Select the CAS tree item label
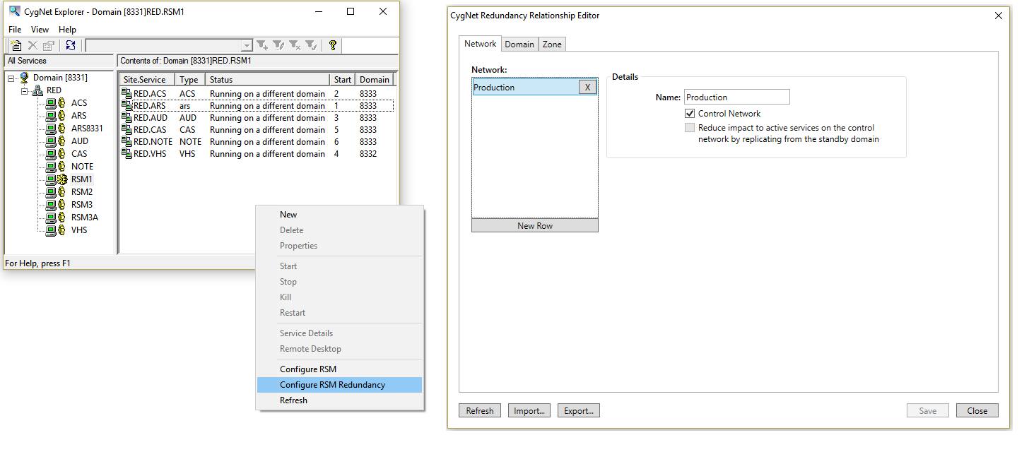1029x452 pixels. (79, 154)
